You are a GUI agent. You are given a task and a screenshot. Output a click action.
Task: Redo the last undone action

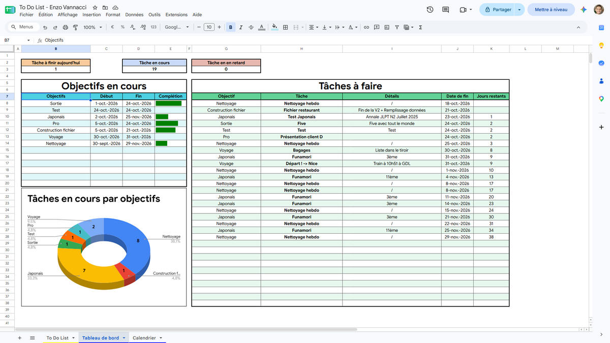point(55,27)
